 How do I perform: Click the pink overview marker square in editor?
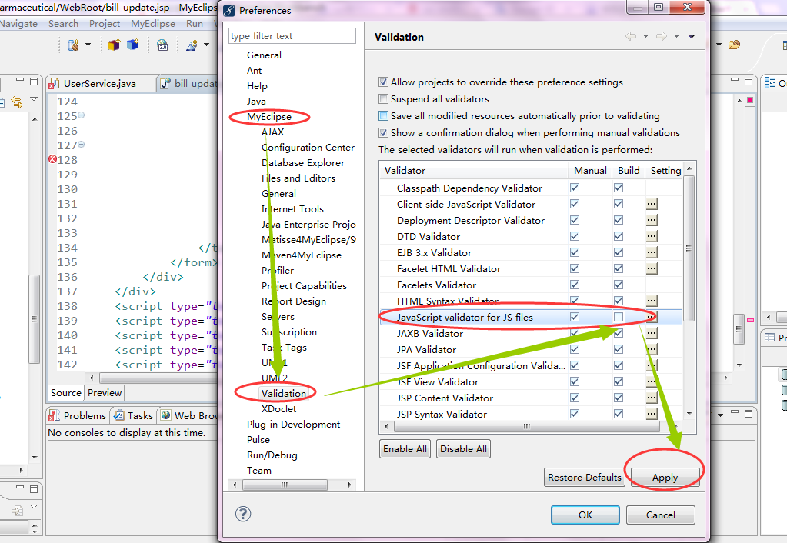(x=750, y=100)
